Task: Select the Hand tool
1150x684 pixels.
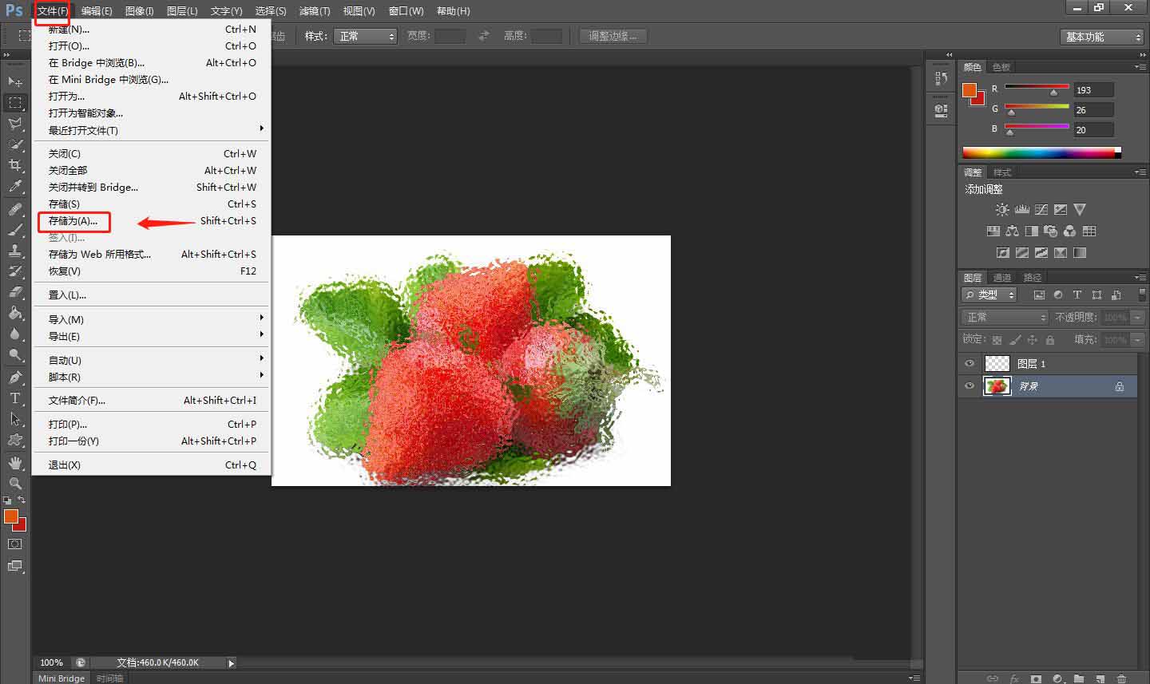Action: 14,462
